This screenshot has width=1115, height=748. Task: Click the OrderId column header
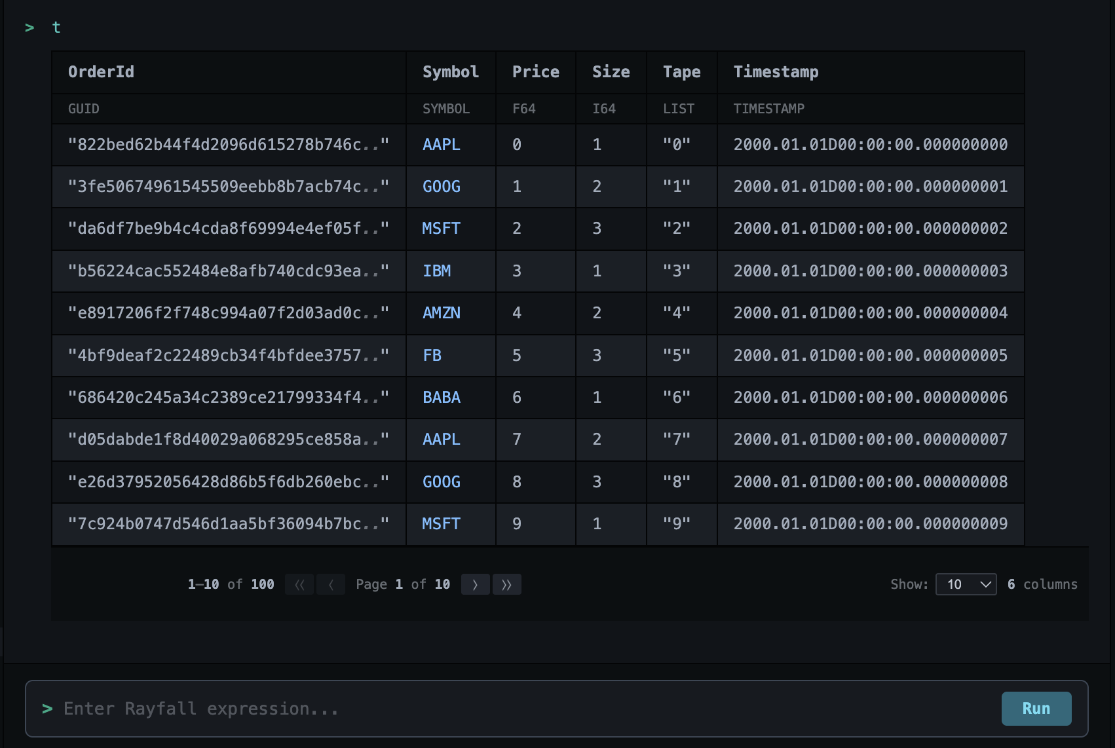click(x=101, y=72)
